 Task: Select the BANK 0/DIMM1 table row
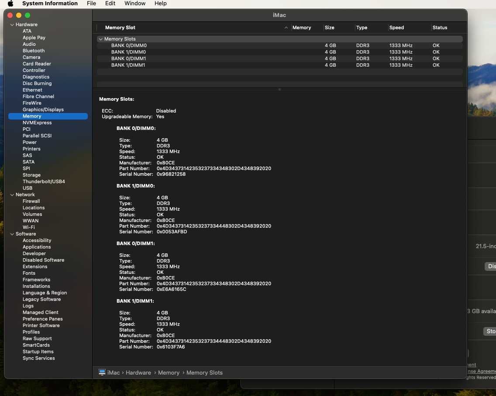click(279, 58)
